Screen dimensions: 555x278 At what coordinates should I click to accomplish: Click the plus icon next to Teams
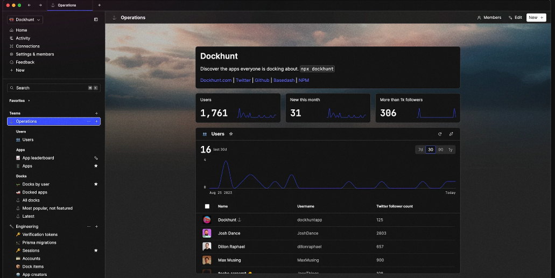96,113
